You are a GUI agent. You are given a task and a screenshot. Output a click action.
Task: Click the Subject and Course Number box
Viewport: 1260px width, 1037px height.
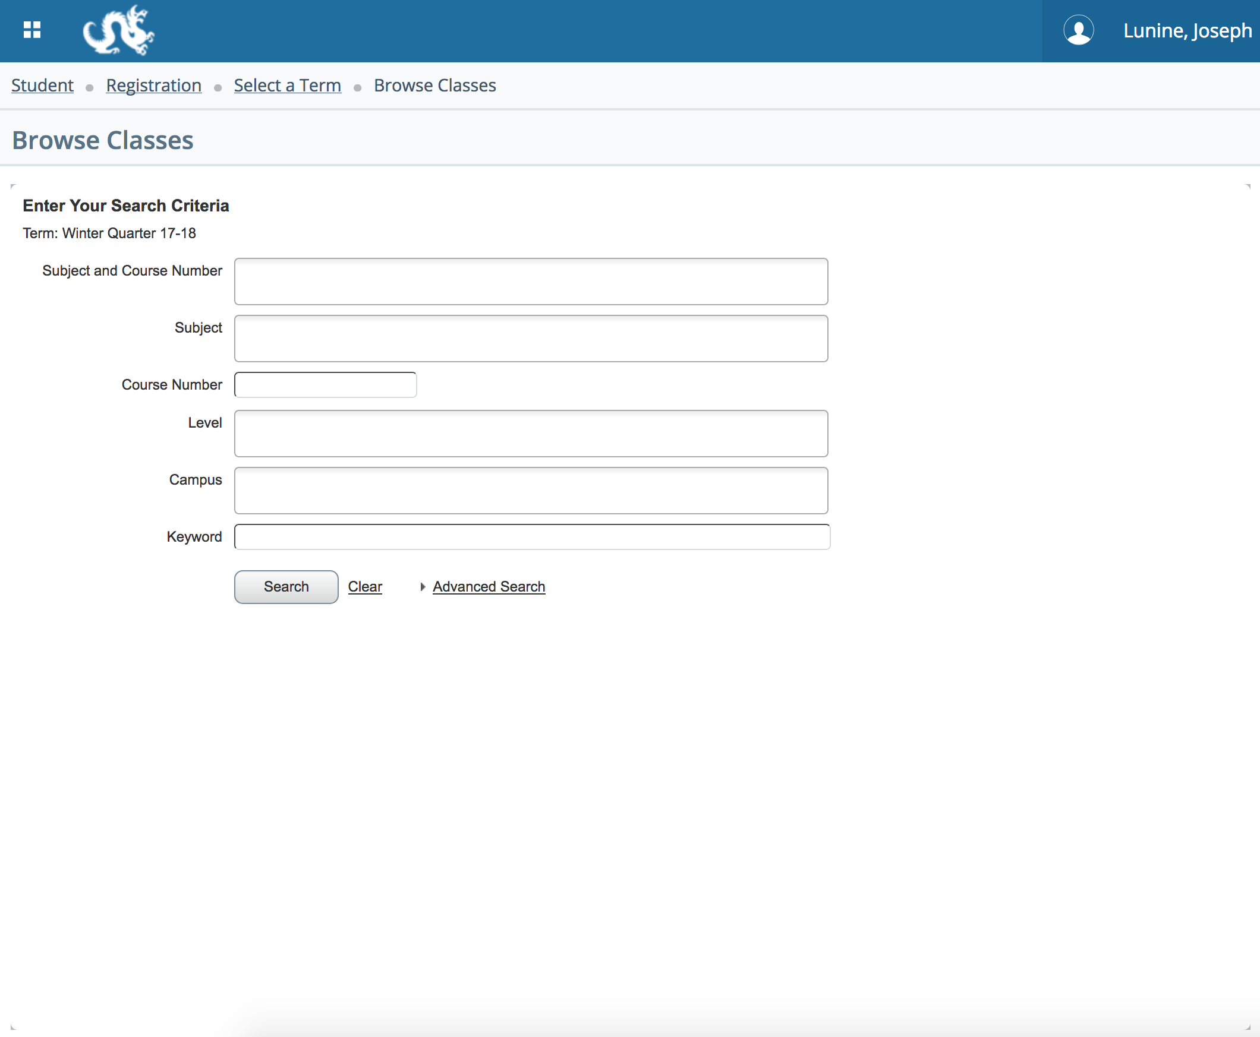(531, 281)
